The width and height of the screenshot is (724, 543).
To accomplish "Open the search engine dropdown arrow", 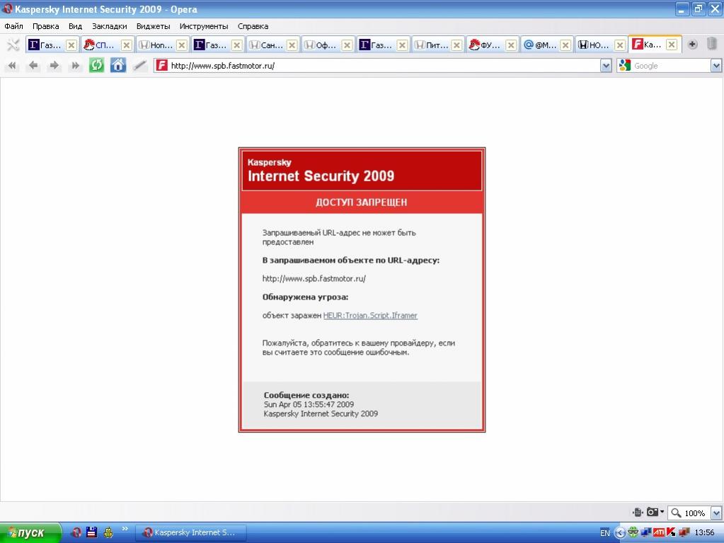I will (x=716, y=66).
